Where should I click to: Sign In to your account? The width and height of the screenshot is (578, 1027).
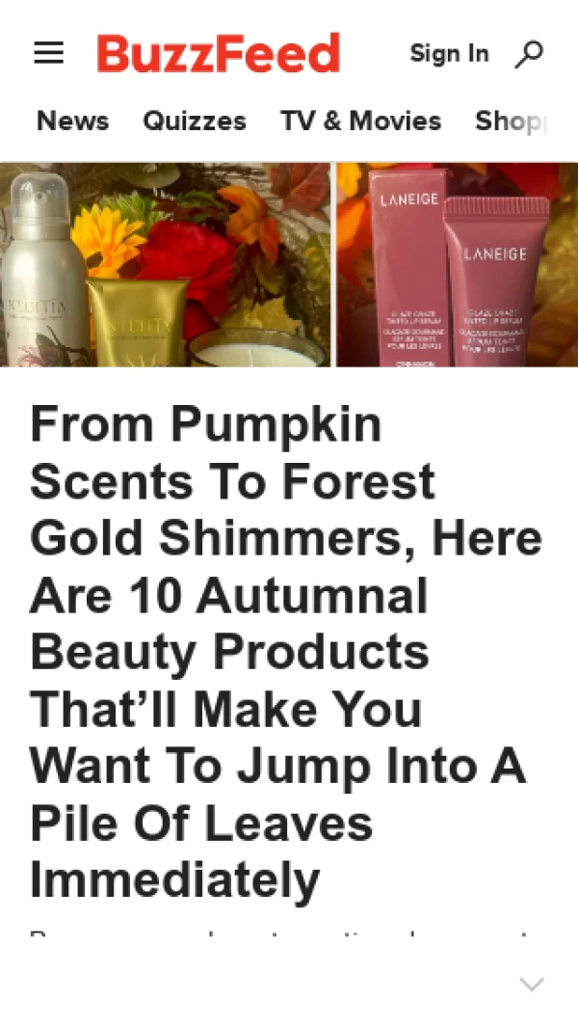(449, 53)
